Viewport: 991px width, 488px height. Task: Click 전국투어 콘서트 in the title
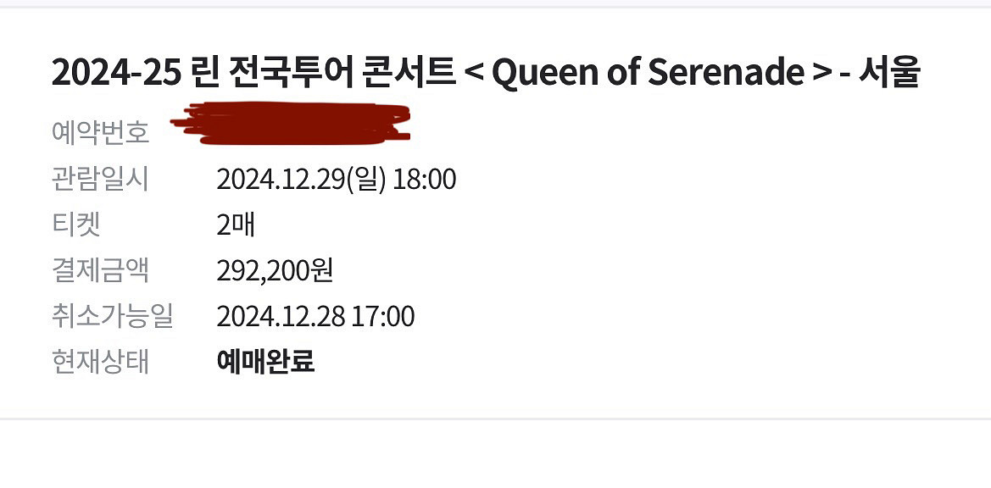342,73
